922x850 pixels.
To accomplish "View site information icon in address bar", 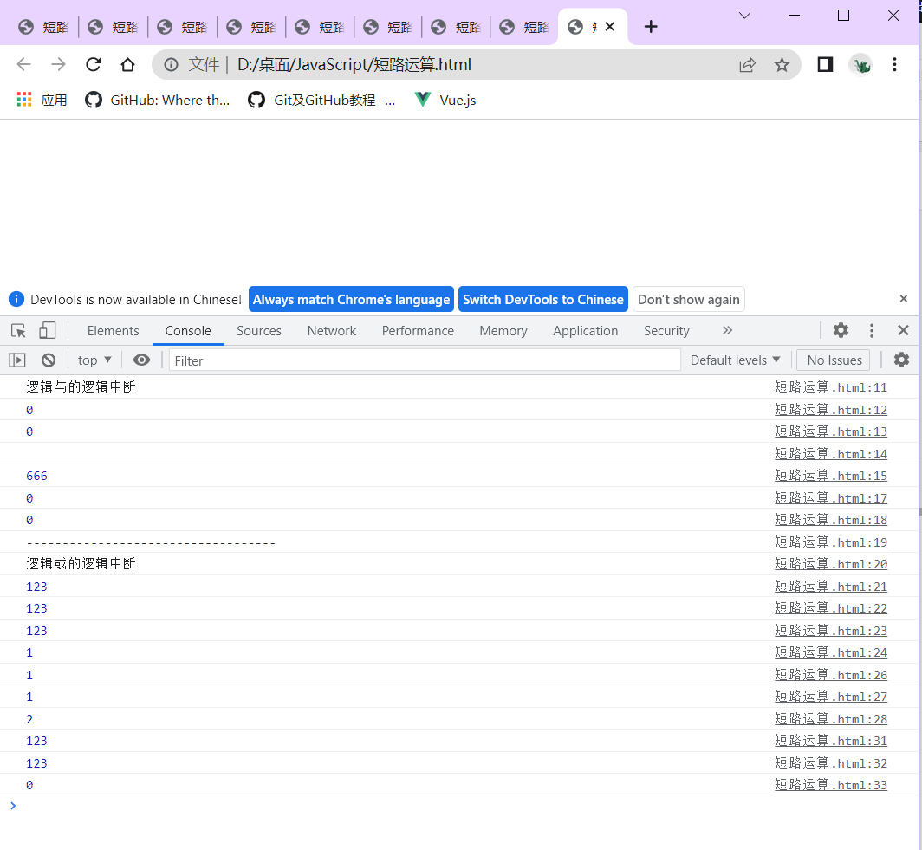I will [171, 65].
